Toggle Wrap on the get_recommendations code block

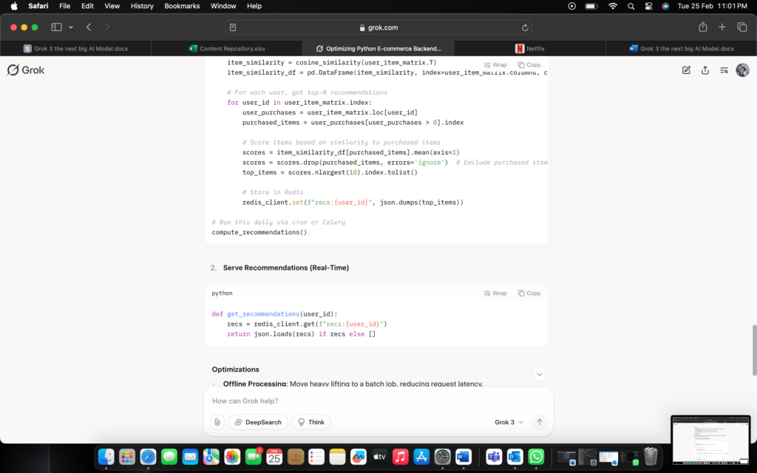(495, 293)
